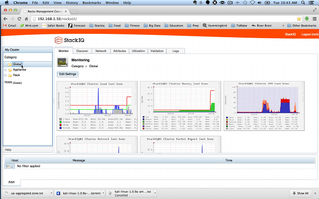Click the Monitoring panel graph icon
This screenshot has height=199, width=319.
tap(62, 62)
